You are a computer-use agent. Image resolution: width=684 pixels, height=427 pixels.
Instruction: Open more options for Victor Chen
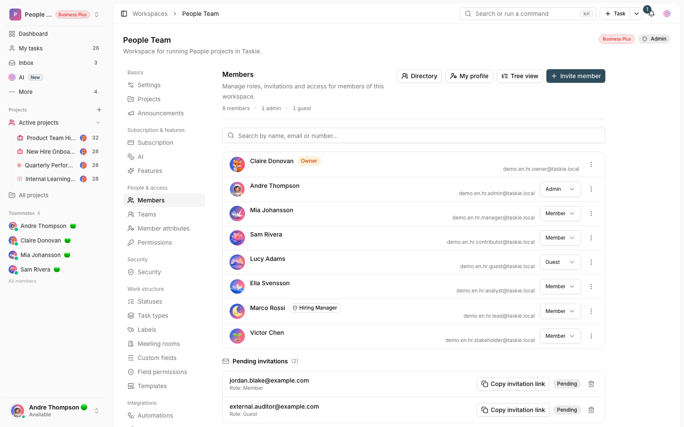click(x=591, y=336)
